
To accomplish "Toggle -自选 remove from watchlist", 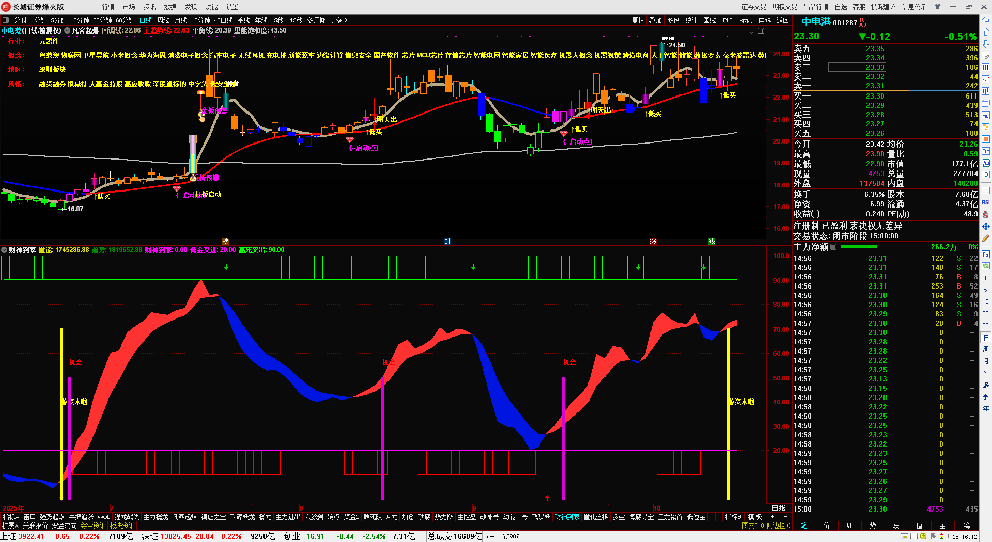I will click(764, 20).
